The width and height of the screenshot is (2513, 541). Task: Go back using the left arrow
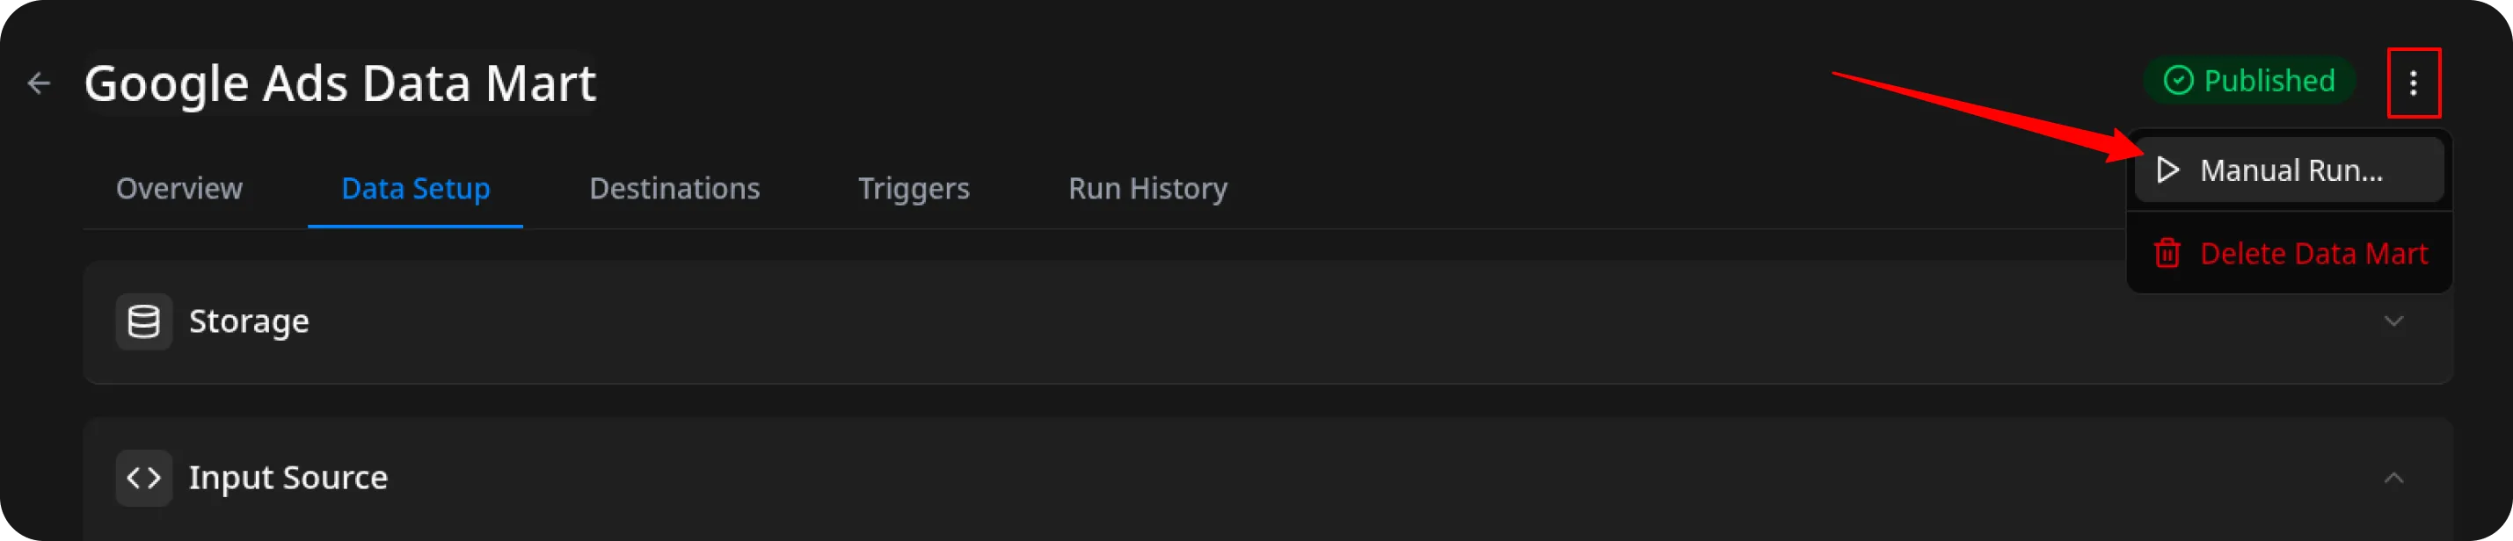pos(39,83)
